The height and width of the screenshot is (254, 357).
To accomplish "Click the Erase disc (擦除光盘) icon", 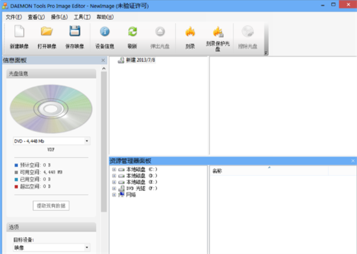I will (x=247, y=31).
